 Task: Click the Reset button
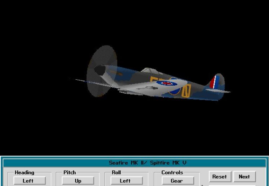tap(219, 177)
